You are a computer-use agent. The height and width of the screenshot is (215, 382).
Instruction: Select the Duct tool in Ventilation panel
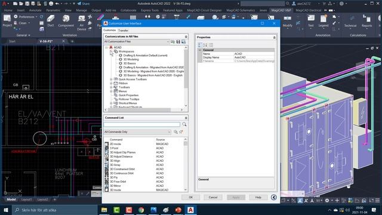pyautogui.click(x=51, y=20)
